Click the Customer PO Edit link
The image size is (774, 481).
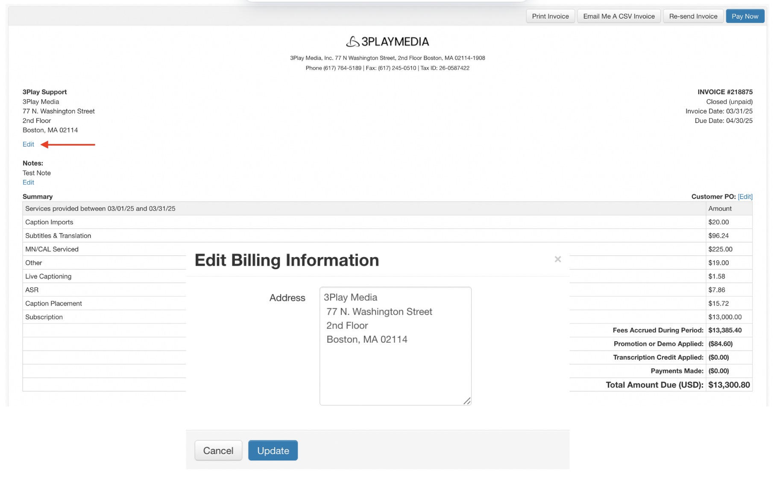[x=745, y=197]
